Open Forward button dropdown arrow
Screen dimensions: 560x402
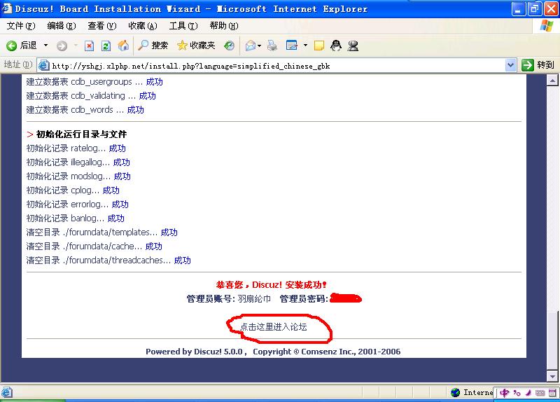pyautogui.click(x=76, y=46)
